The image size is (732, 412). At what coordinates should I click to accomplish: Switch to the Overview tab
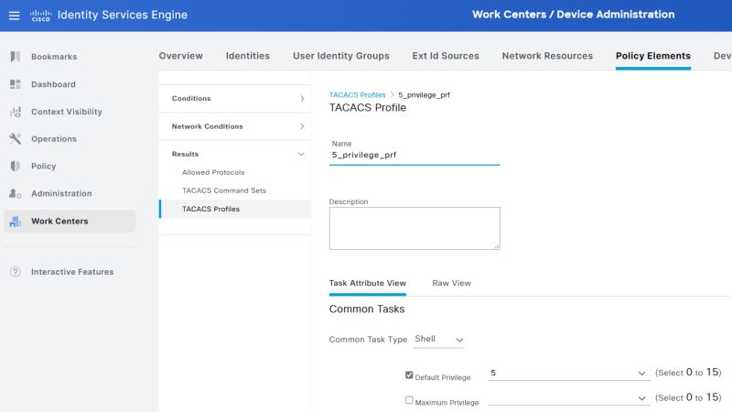pos(180,56)
